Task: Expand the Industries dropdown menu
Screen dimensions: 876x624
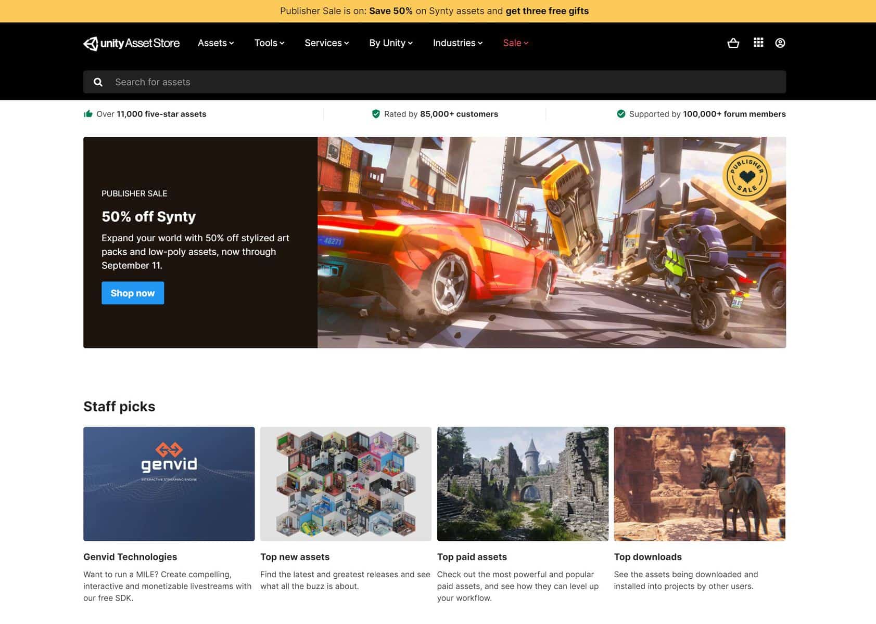Action: 458,43
